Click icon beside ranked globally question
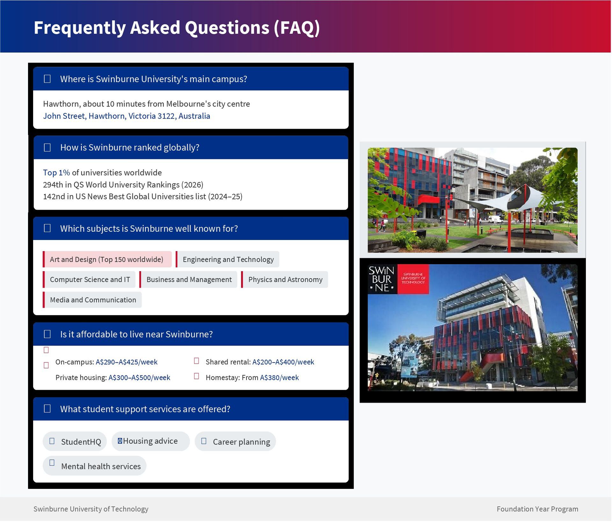This screenshot has width=612, height=522. pos(47,148)
